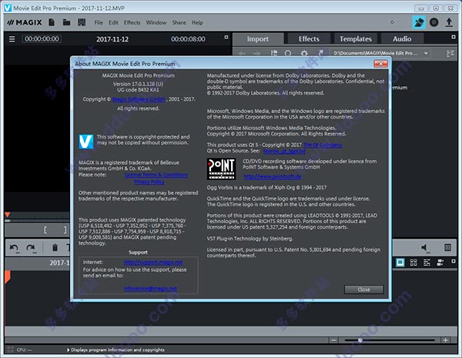462x358 pixels.
Task: Click the forward arrow in Import panel
Action: click(x=257, y=53)
